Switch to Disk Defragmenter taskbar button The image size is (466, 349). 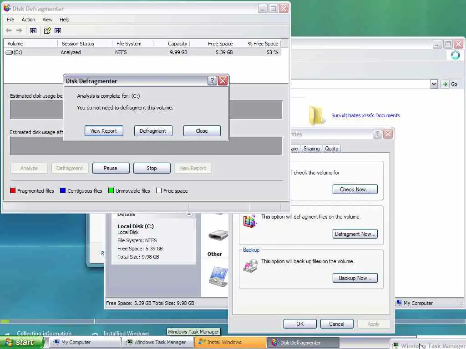303,342
